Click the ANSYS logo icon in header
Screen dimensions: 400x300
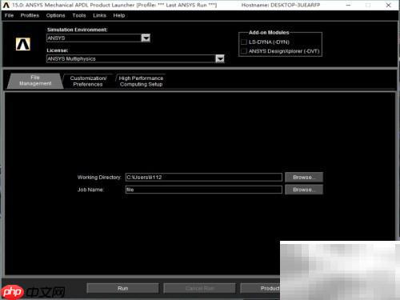(23, 44)
